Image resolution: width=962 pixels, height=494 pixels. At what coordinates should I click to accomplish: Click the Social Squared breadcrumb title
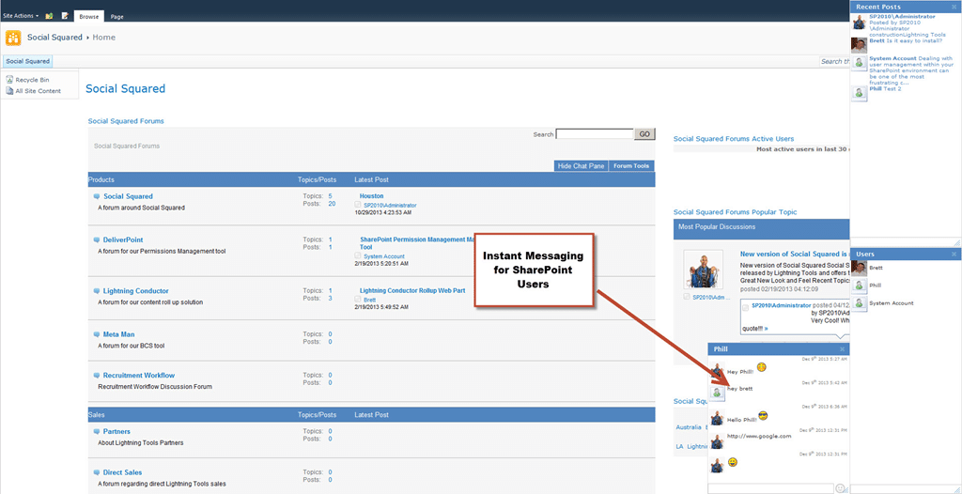point(54,38)
